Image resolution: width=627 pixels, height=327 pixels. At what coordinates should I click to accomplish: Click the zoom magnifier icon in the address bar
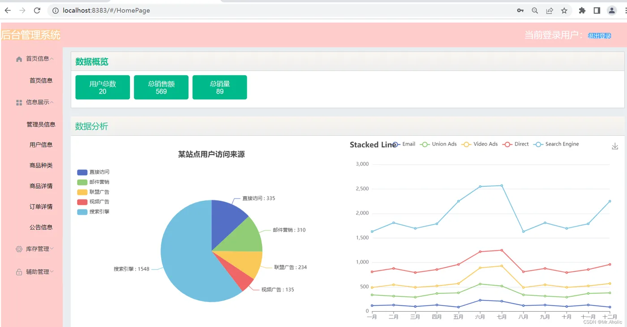coord(535,10)
